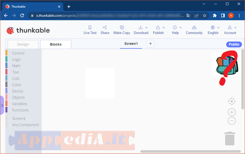Open the browser extensions puzzle icon

[215, 16]
